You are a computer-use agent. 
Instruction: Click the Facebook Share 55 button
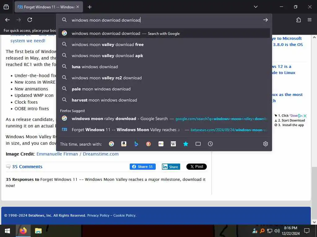click(142, 167)
